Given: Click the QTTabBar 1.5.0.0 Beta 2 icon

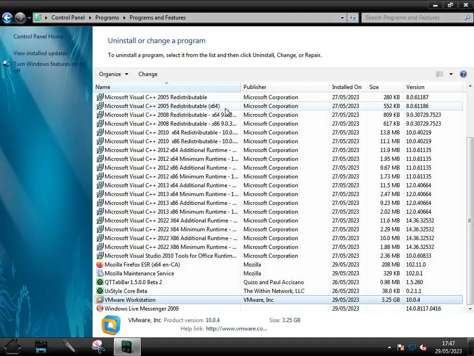Looking at the screenshot, I should tap(100, 282).
